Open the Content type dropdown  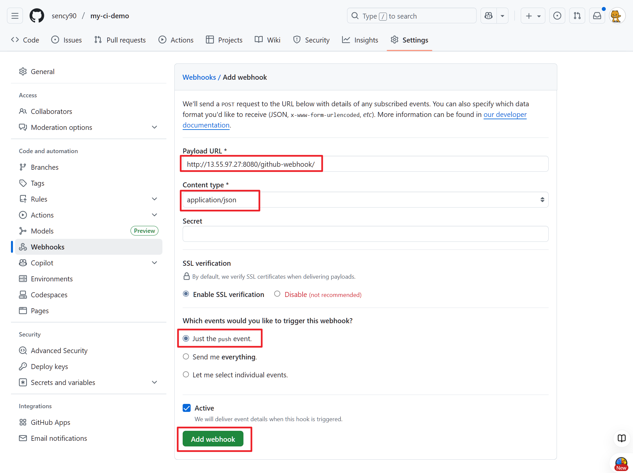pyautogui.click(x=365, y=200)
